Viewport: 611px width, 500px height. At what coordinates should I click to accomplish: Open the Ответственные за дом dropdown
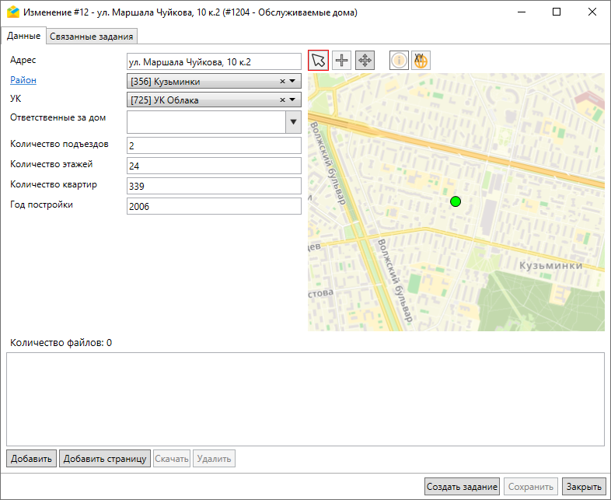click(x=293, y=122)
